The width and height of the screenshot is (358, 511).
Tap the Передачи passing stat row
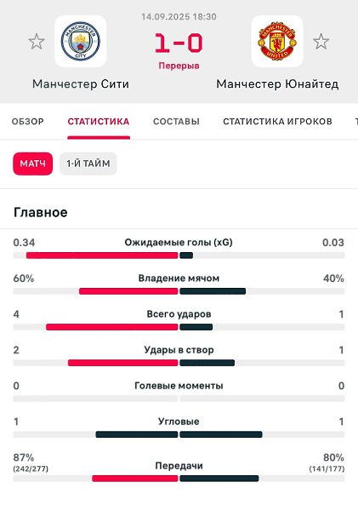tap(179, 468)
